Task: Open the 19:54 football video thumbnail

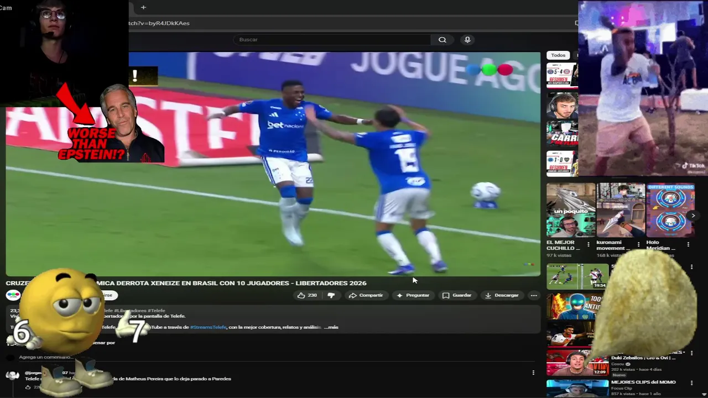Action: coord(577,276)
